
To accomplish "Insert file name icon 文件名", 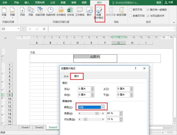I will click(70, 11).
